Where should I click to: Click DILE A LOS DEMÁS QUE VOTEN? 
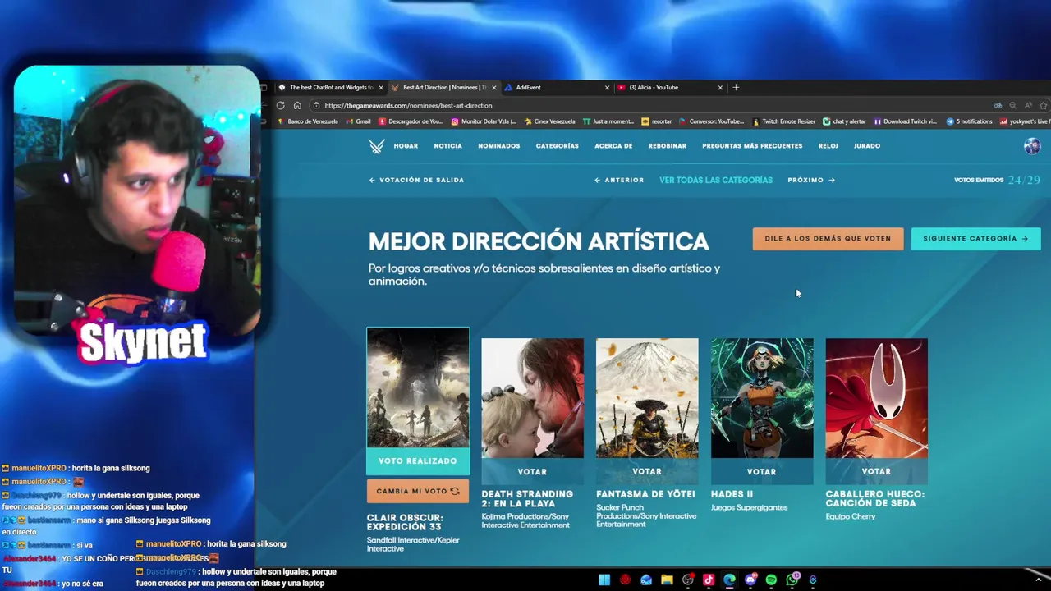pyautogui.click(x=828, y=239)
